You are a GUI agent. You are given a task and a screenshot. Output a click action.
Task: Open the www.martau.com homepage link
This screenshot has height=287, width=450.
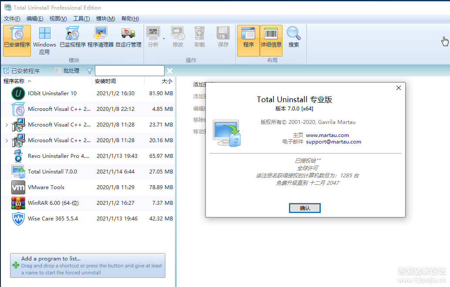(327, 135)
